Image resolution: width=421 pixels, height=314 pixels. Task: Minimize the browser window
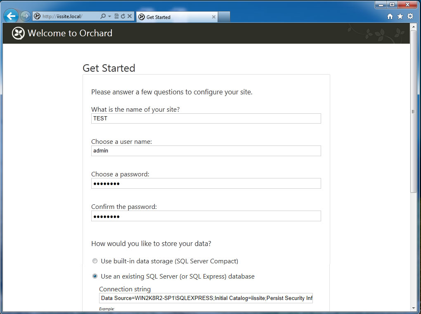[381, 5]
